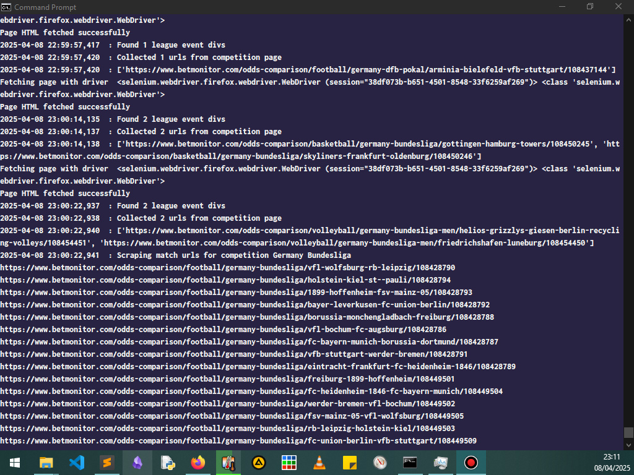Launch Obsidian from the taskbar
Viewport: 634px width, 475px height.
[x=137, y=462]
